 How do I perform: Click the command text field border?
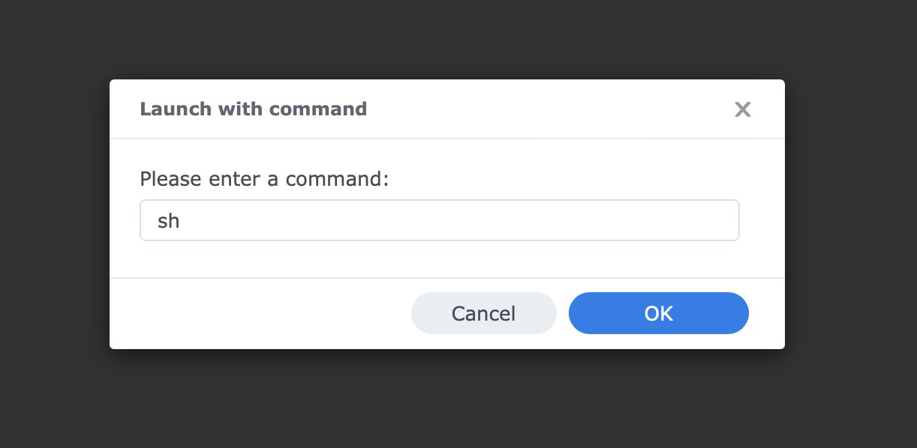[x=439, y=202]
